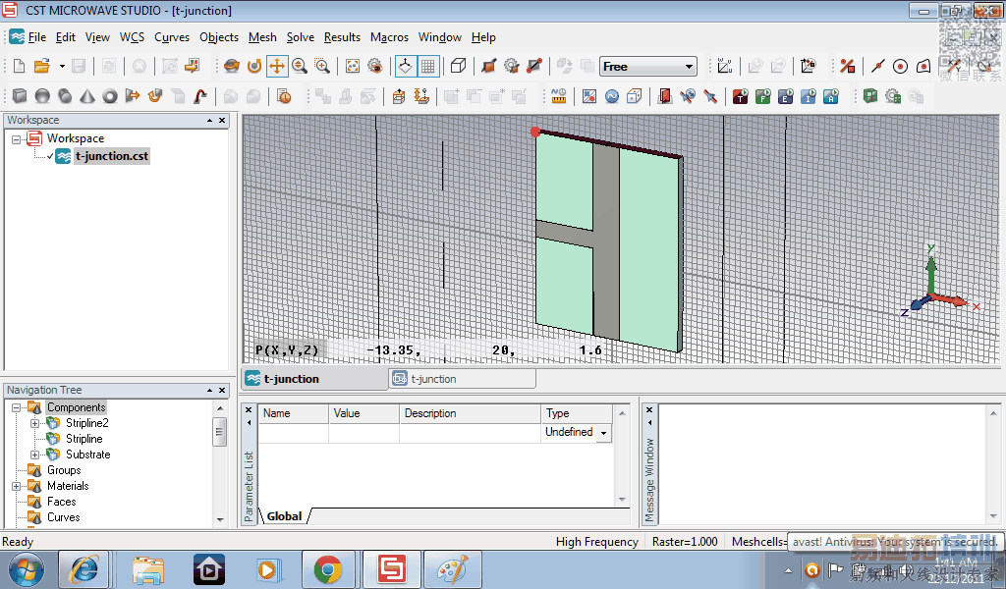
Task: Select Substrate in the navigation tree
Action: (87, 455)
